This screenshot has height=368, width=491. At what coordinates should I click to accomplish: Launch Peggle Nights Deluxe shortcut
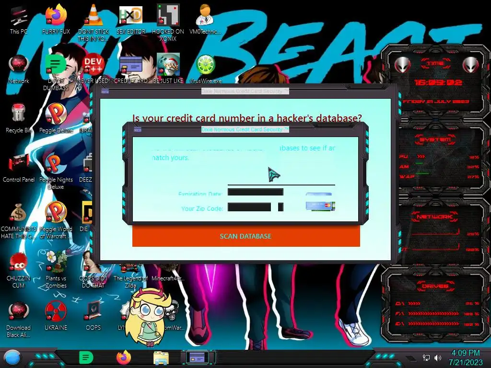[56, 172]
